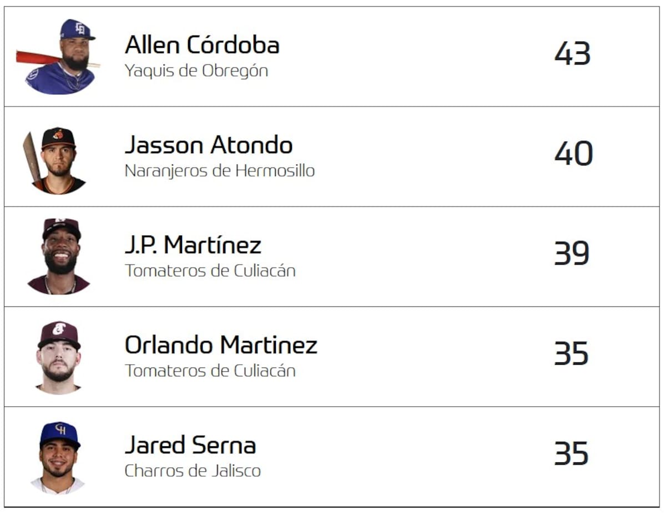666x514 pixels.
Task: Select the Orlando Martinez name
Action: pos(221,345)
